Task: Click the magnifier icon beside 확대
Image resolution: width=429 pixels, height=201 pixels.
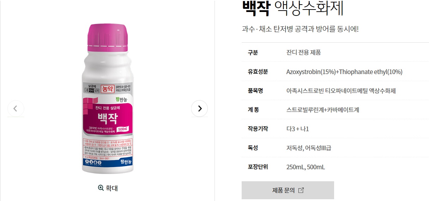Action: [x=101, y=188]
